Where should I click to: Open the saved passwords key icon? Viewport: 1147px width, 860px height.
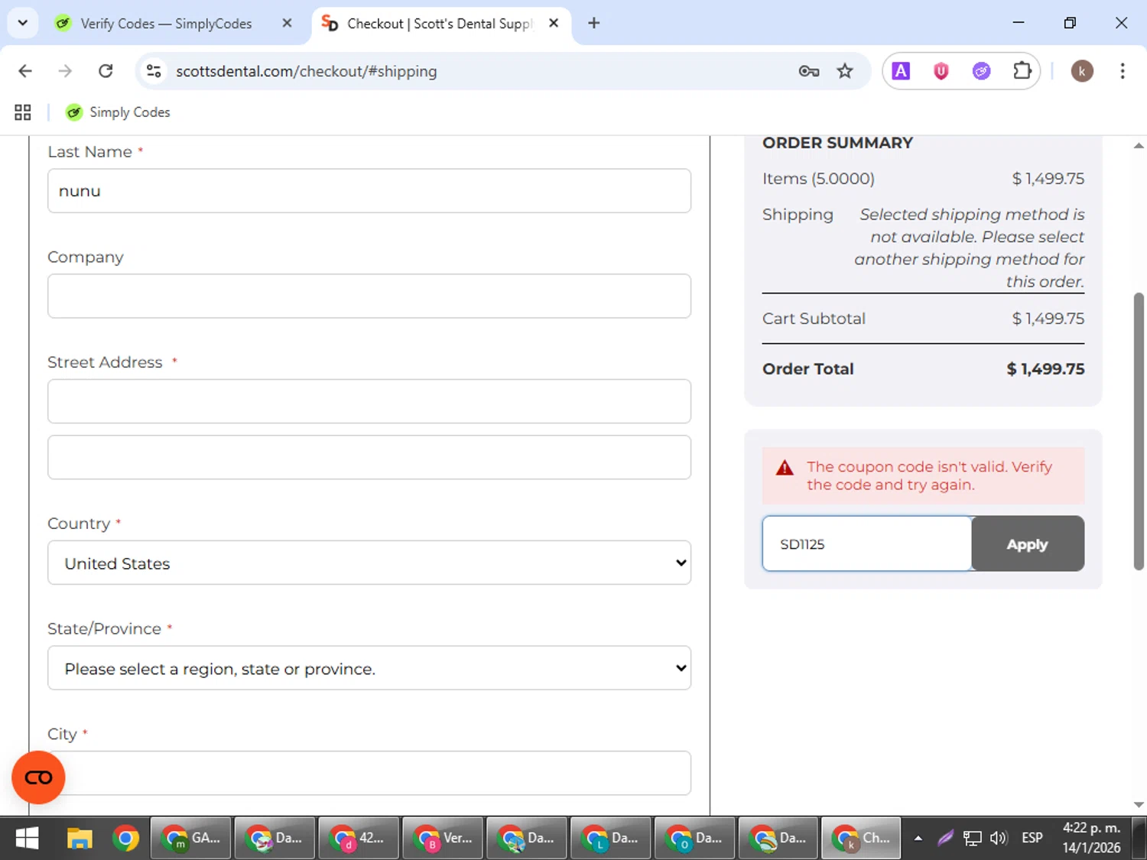pyautogui.click(x=808, y=71)
